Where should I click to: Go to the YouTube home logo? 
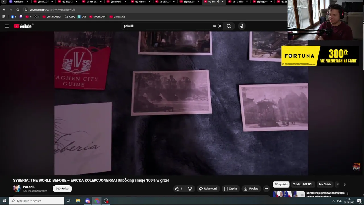[23, 26]
